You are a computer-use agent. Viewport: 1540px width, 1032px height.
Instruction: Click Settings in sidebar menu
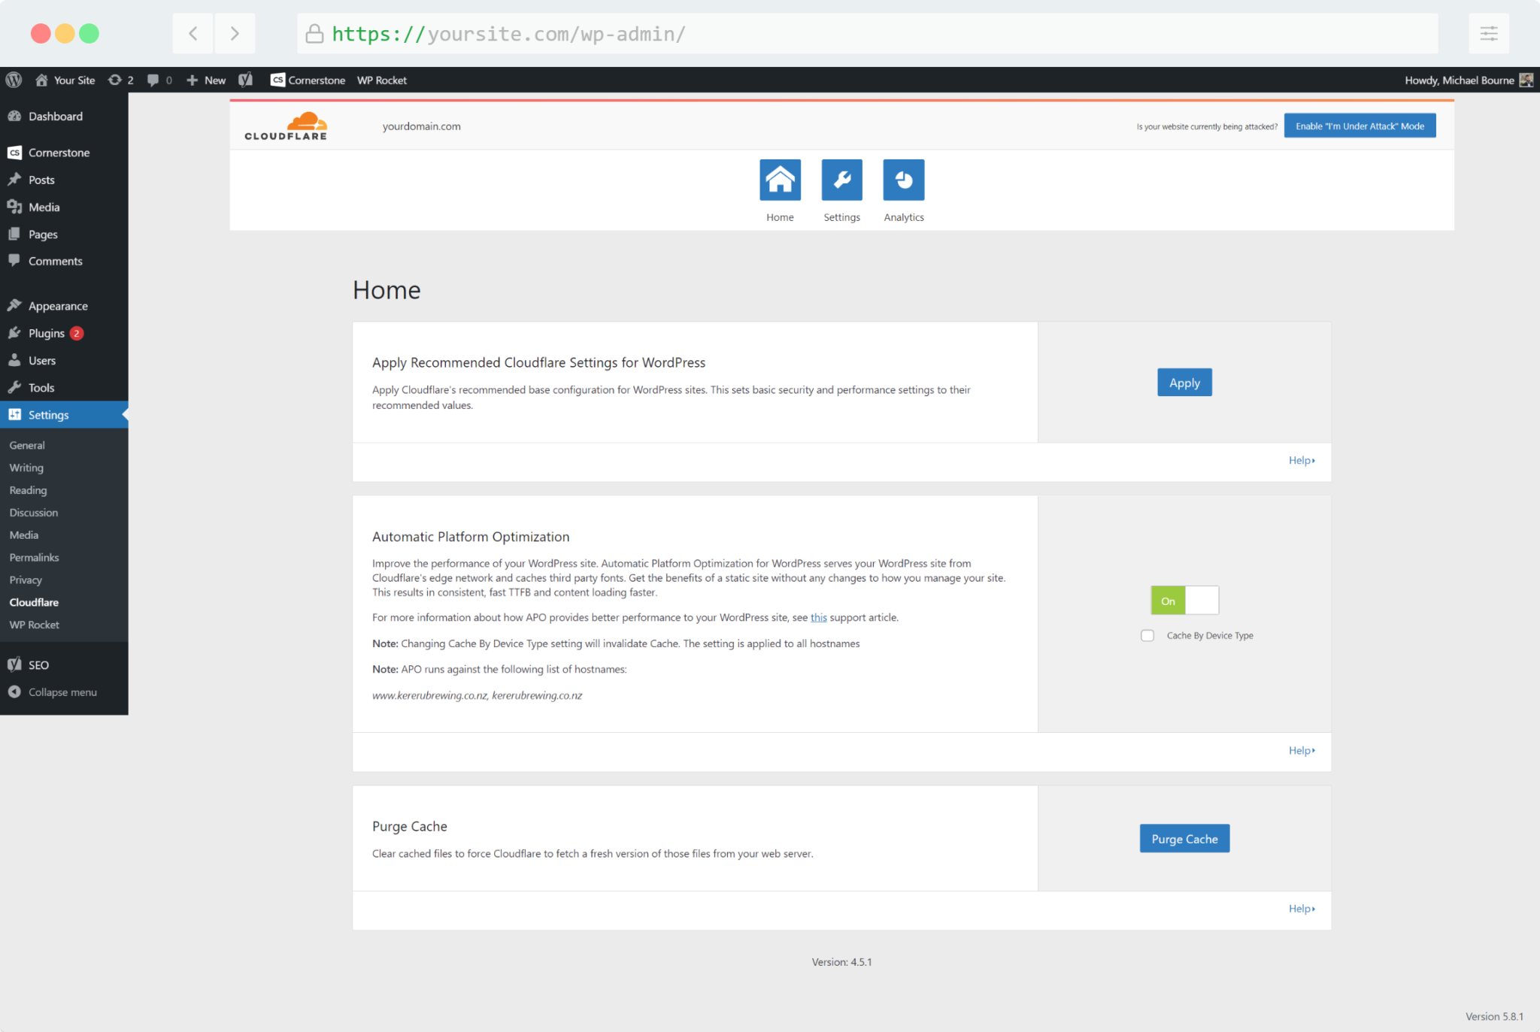[x=64, y=415]
